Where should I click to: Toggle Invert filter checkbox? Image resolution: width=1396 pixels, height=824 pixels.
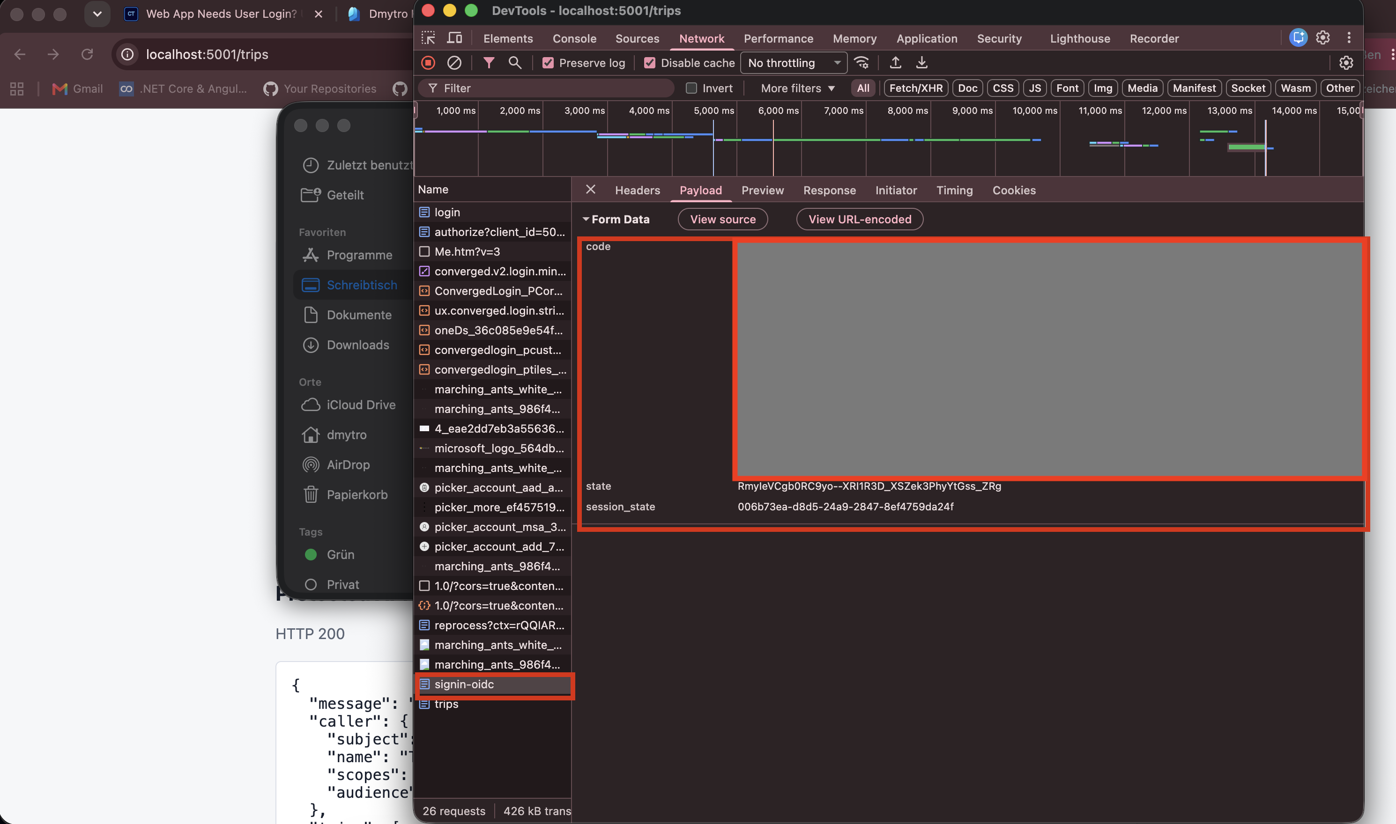[691, 88]
